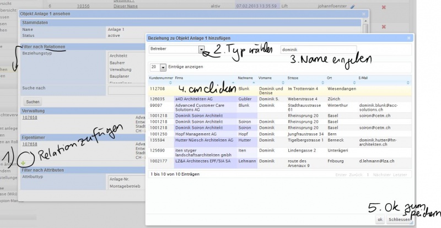Click the Suchen button
This screenshot has height=228, width=441.
click(33, 102)
